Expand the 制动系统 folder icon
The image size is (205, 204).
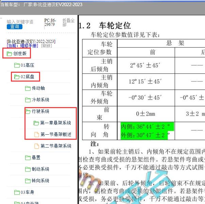tap(28, 169)
